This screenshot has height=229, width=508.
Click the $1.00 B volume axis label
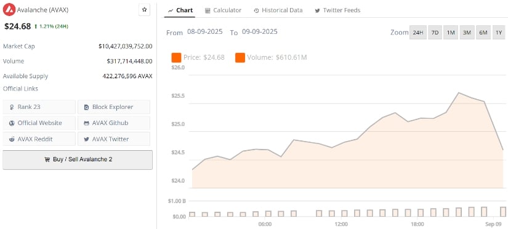coord(177,201)
